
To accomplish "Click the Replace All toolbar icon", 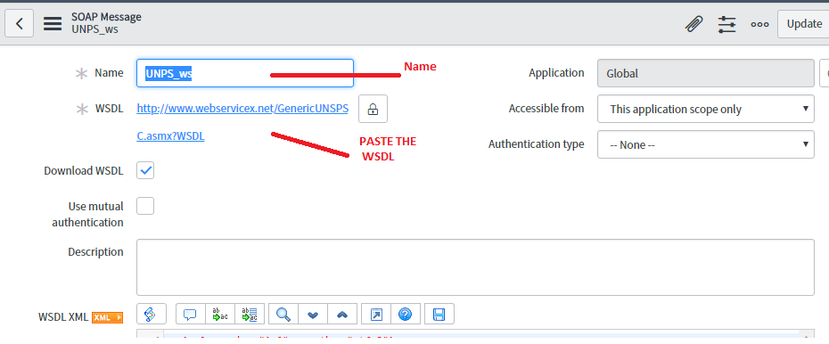I will (x=250, y=314).
